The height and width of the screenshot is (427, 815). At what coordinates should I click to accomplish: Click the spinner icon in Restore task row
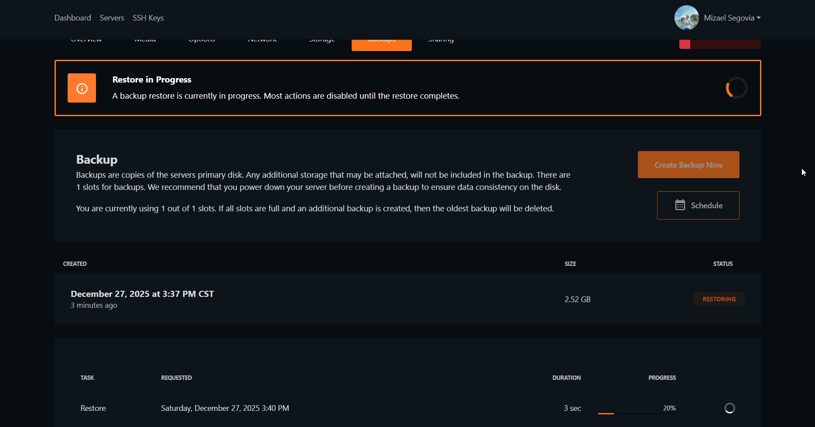click(729, 408)
